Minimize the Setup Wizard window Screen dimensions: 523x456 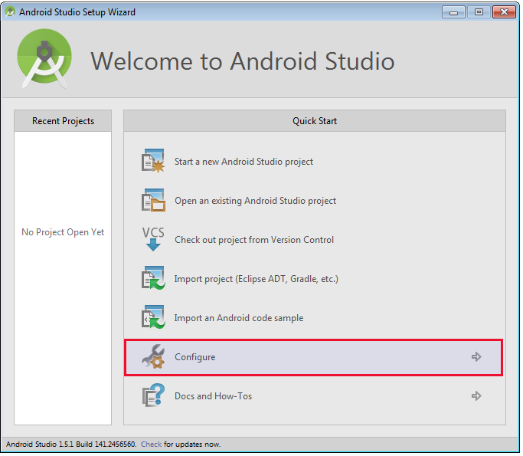pos(453,12)
